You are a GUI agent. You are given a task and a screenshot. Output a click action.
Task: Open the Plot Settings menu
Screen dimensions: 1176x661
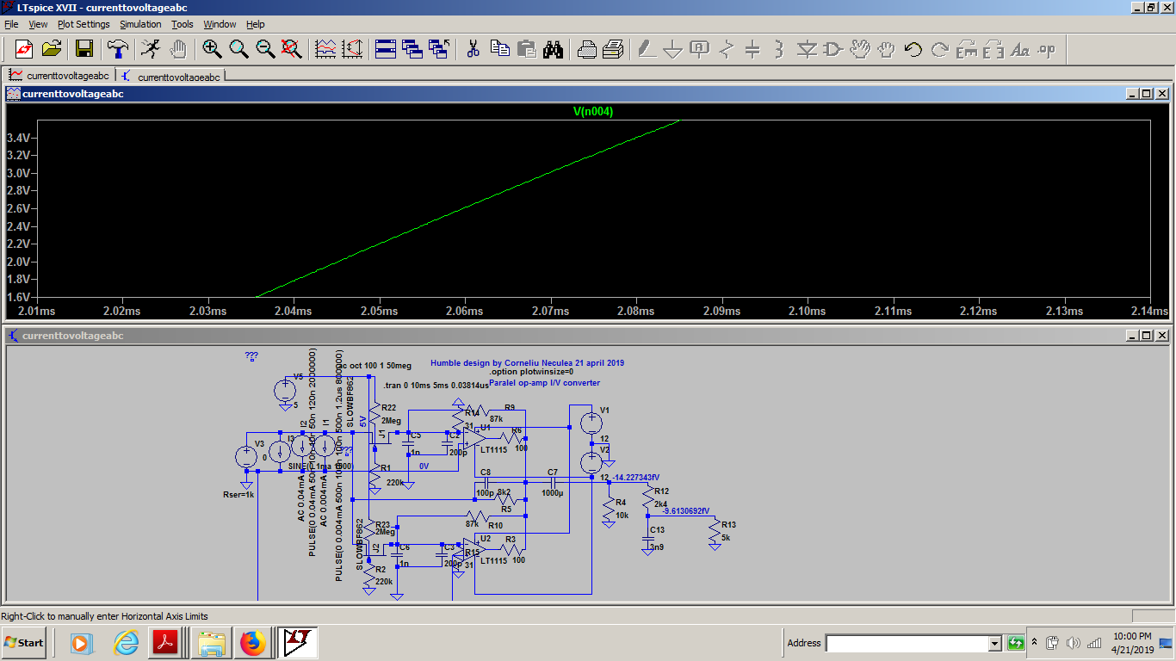[x=84, y=24]
